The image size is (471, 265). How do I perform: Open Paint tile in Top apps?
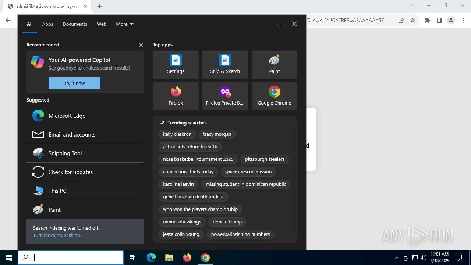click(274, 65)
